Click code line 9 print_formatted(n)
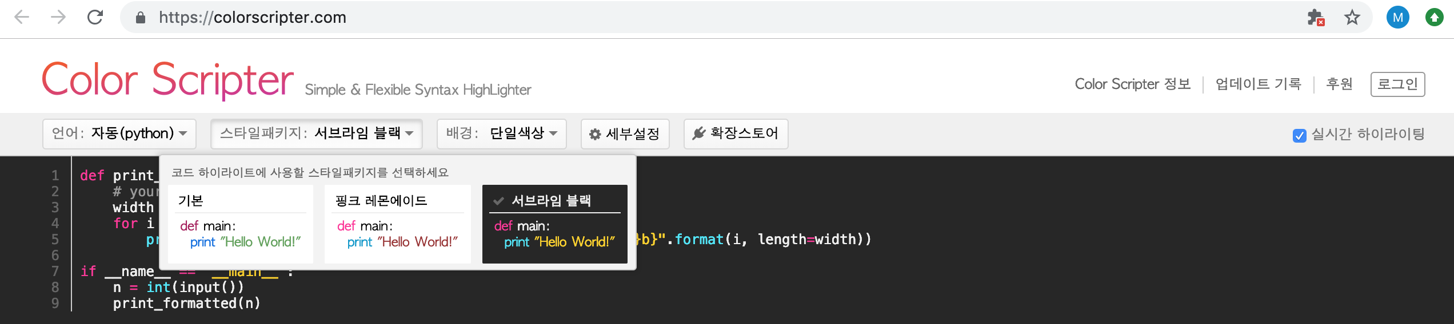The image size is (1454, 324). [x=186, y=303]
